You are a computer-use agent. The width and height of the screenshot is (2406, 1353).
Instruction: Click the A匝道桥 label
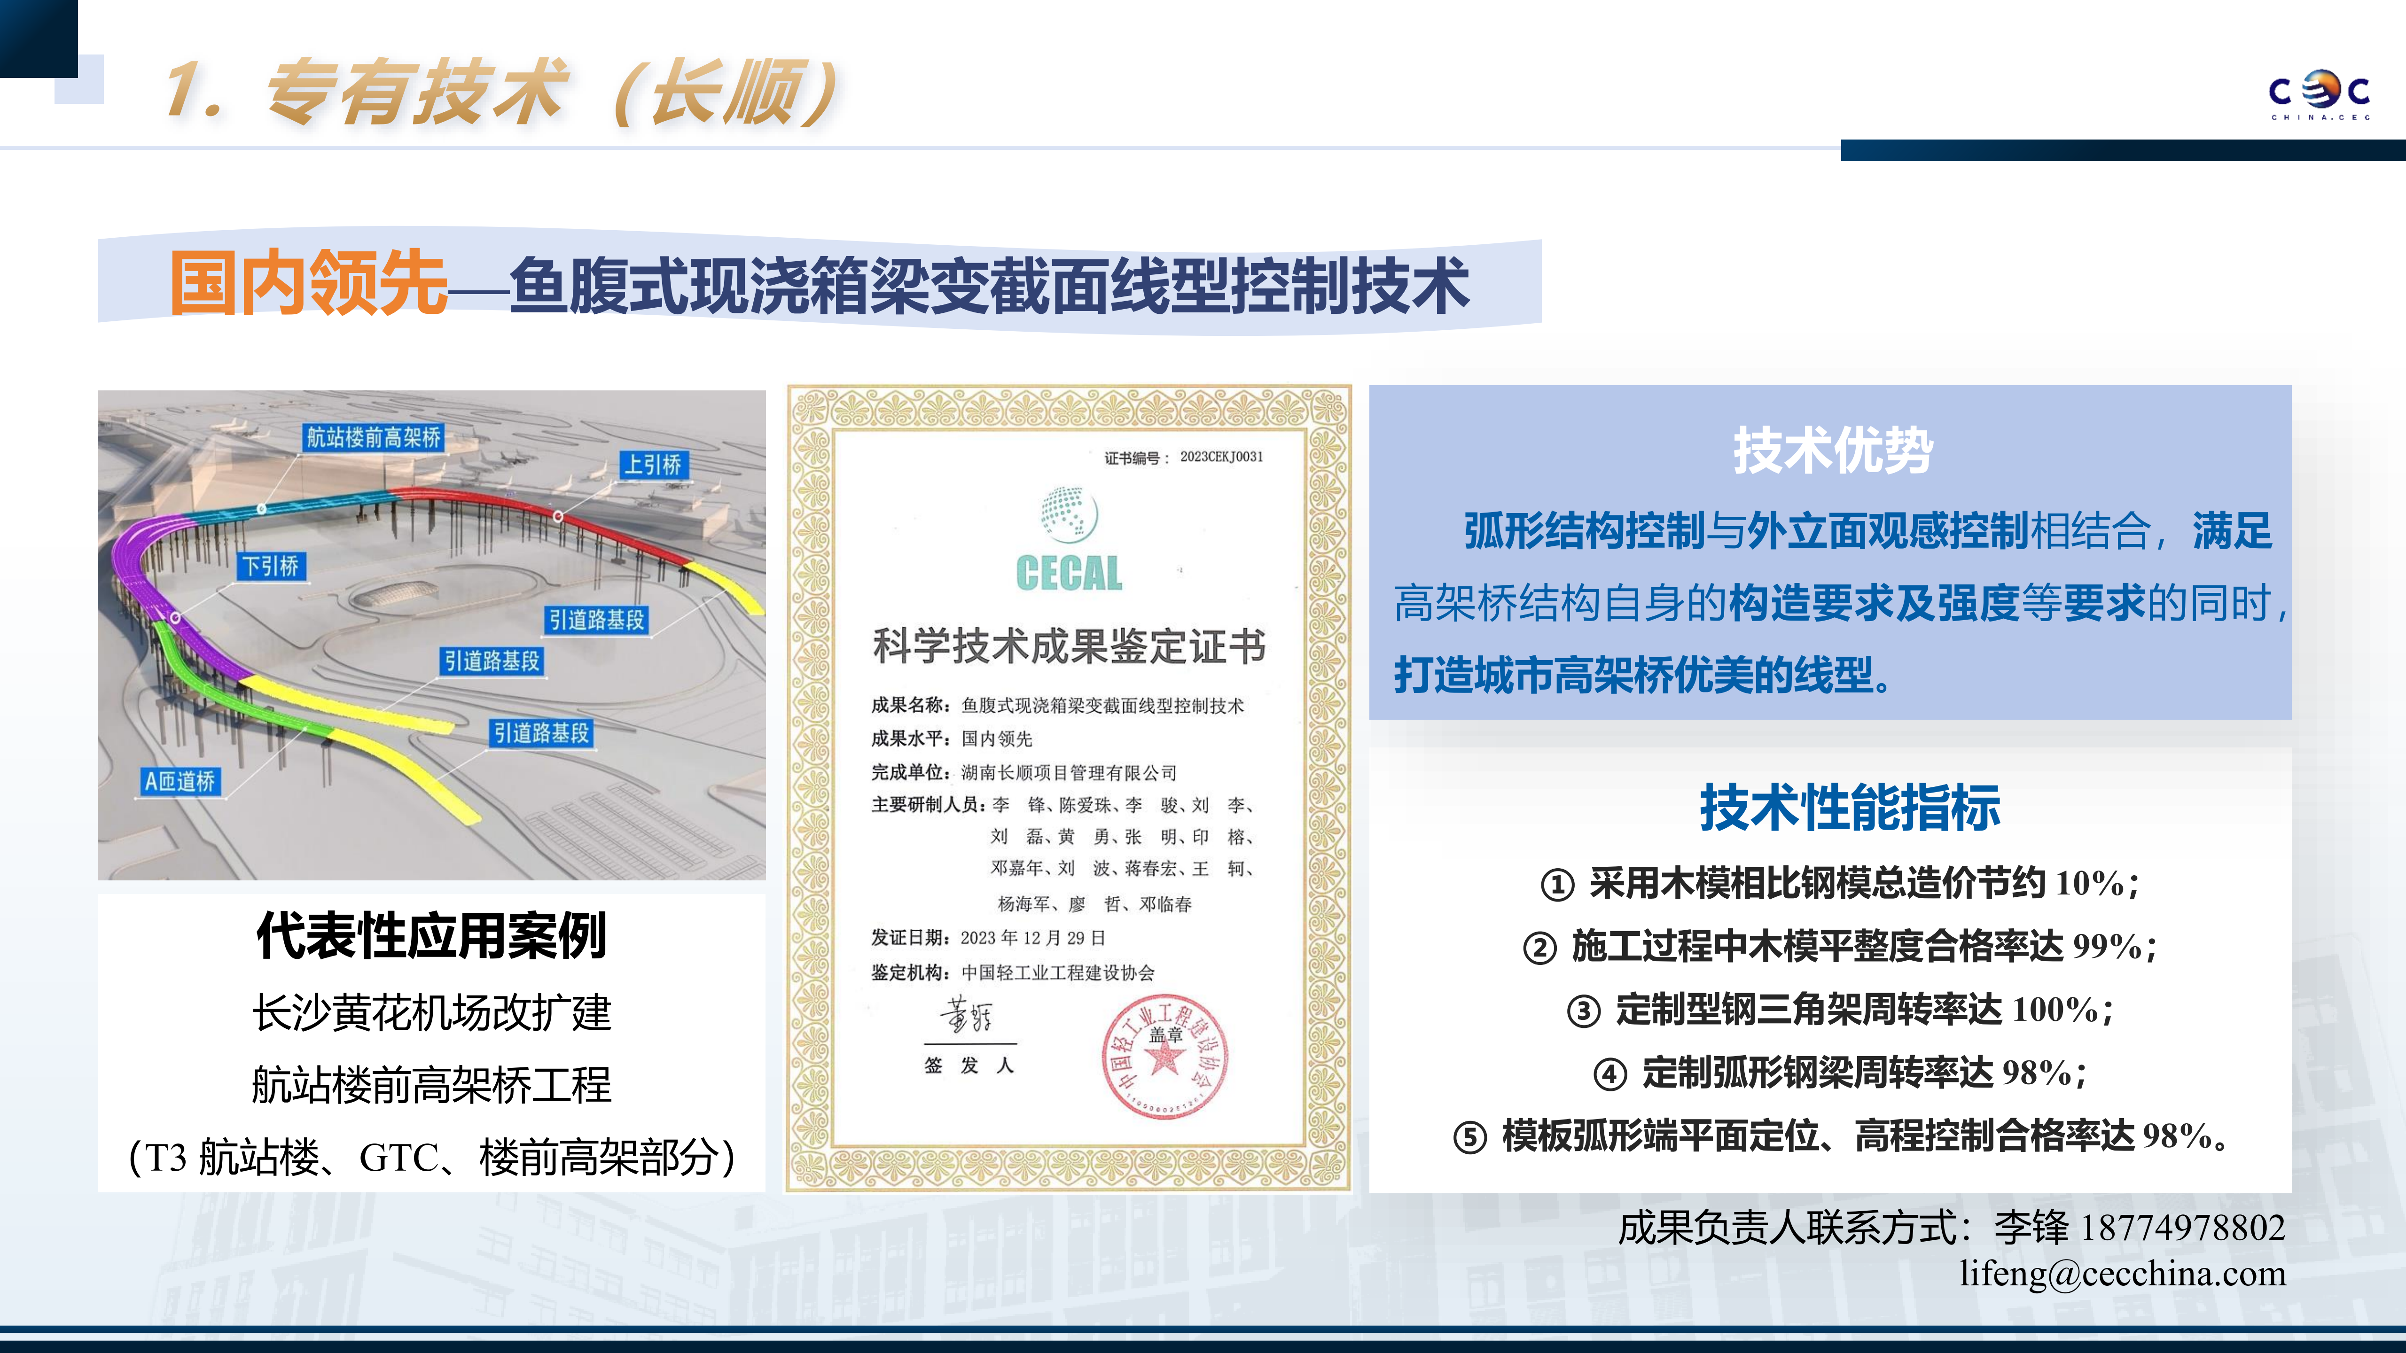(x=180, y=781)
